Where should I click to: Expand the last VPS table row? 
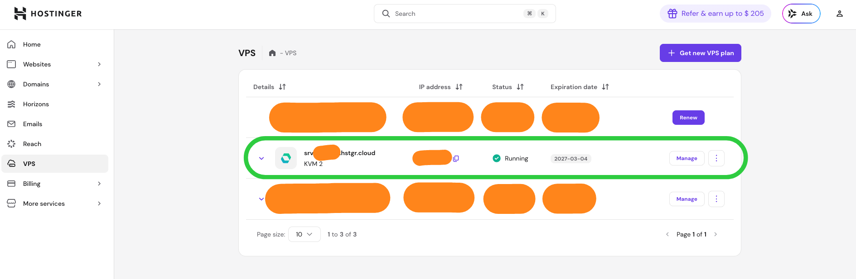[x=261, y=199]
